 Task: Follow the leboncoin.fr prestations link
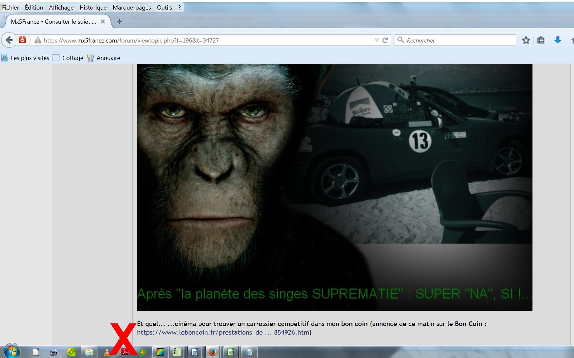pyautogui.click(x=223, y=332)
